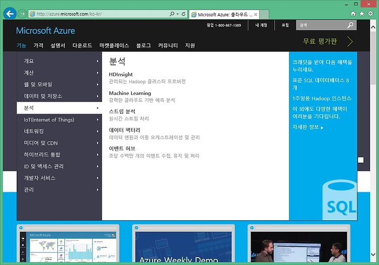The width and height of the screenshot is (379, 265).
Task: Expand the IoT(Internet of Things) submenu arrow
Action: (97, 120)
